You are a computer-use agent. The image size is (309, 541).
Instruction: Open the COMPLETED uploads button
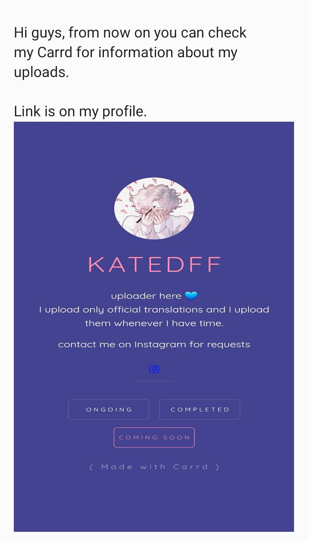[x=200, y=410]
